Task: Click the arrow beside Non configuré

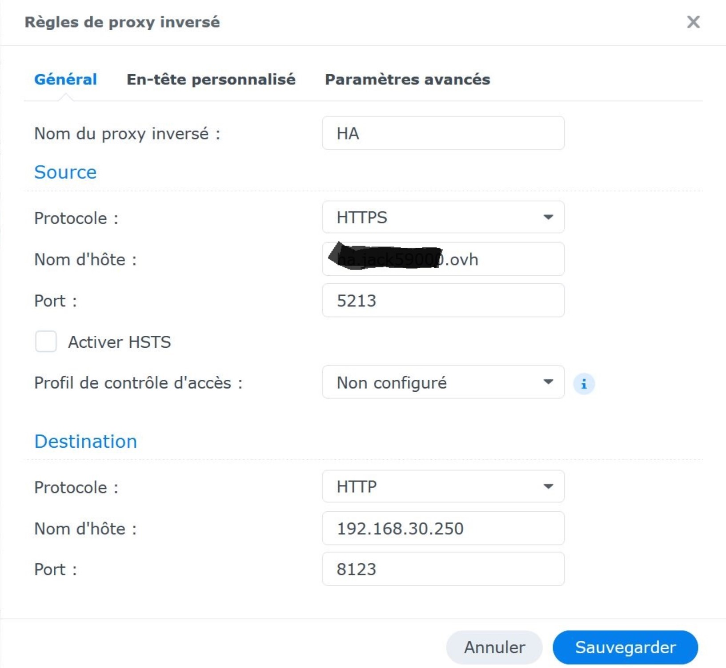Action: coord(548,382)
